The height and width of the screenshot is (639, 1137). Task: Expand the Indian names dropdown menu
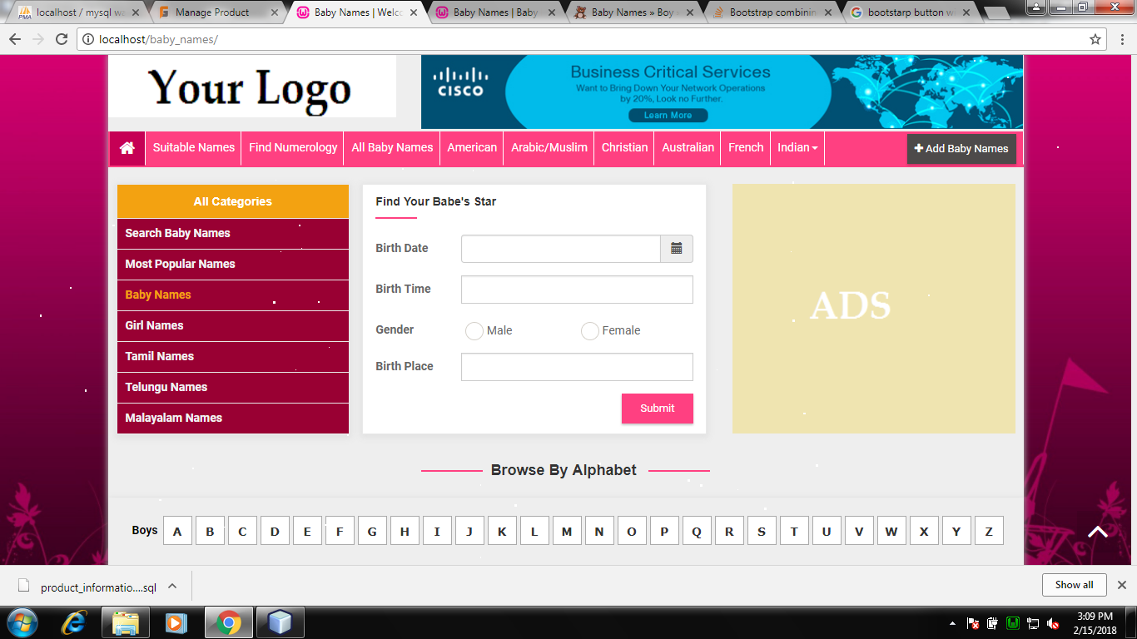click(797, 147)
